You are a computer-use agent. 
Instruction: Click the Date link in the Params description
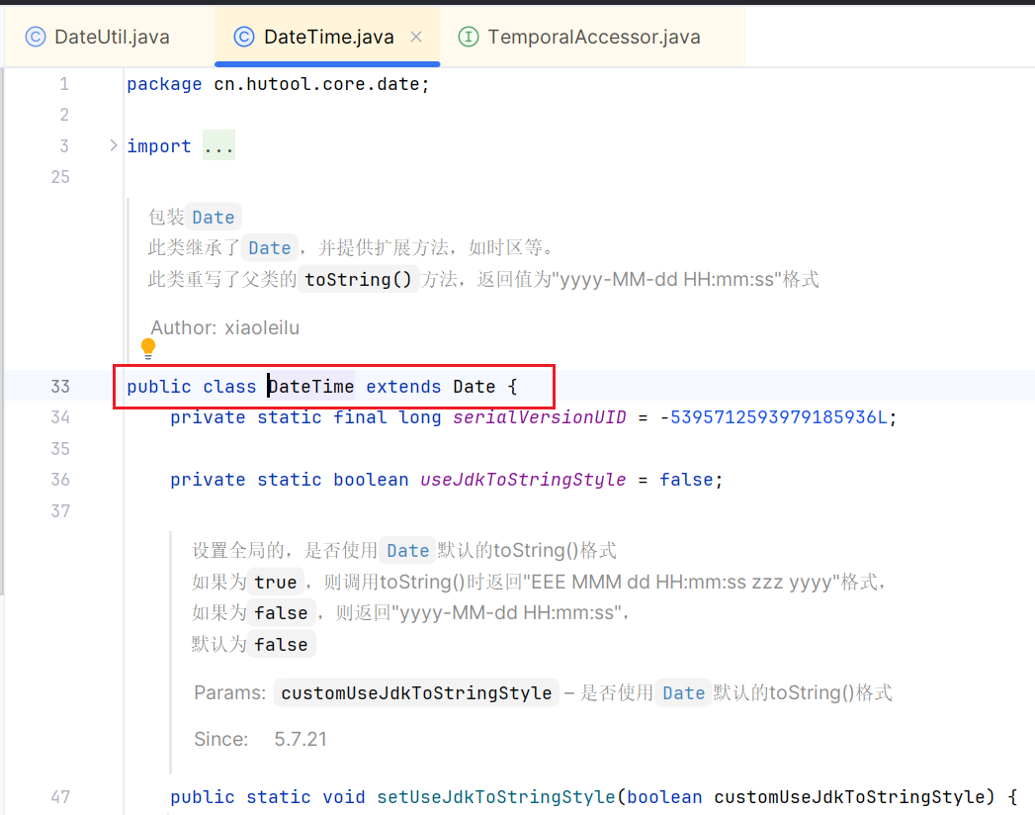pos(682,692)
